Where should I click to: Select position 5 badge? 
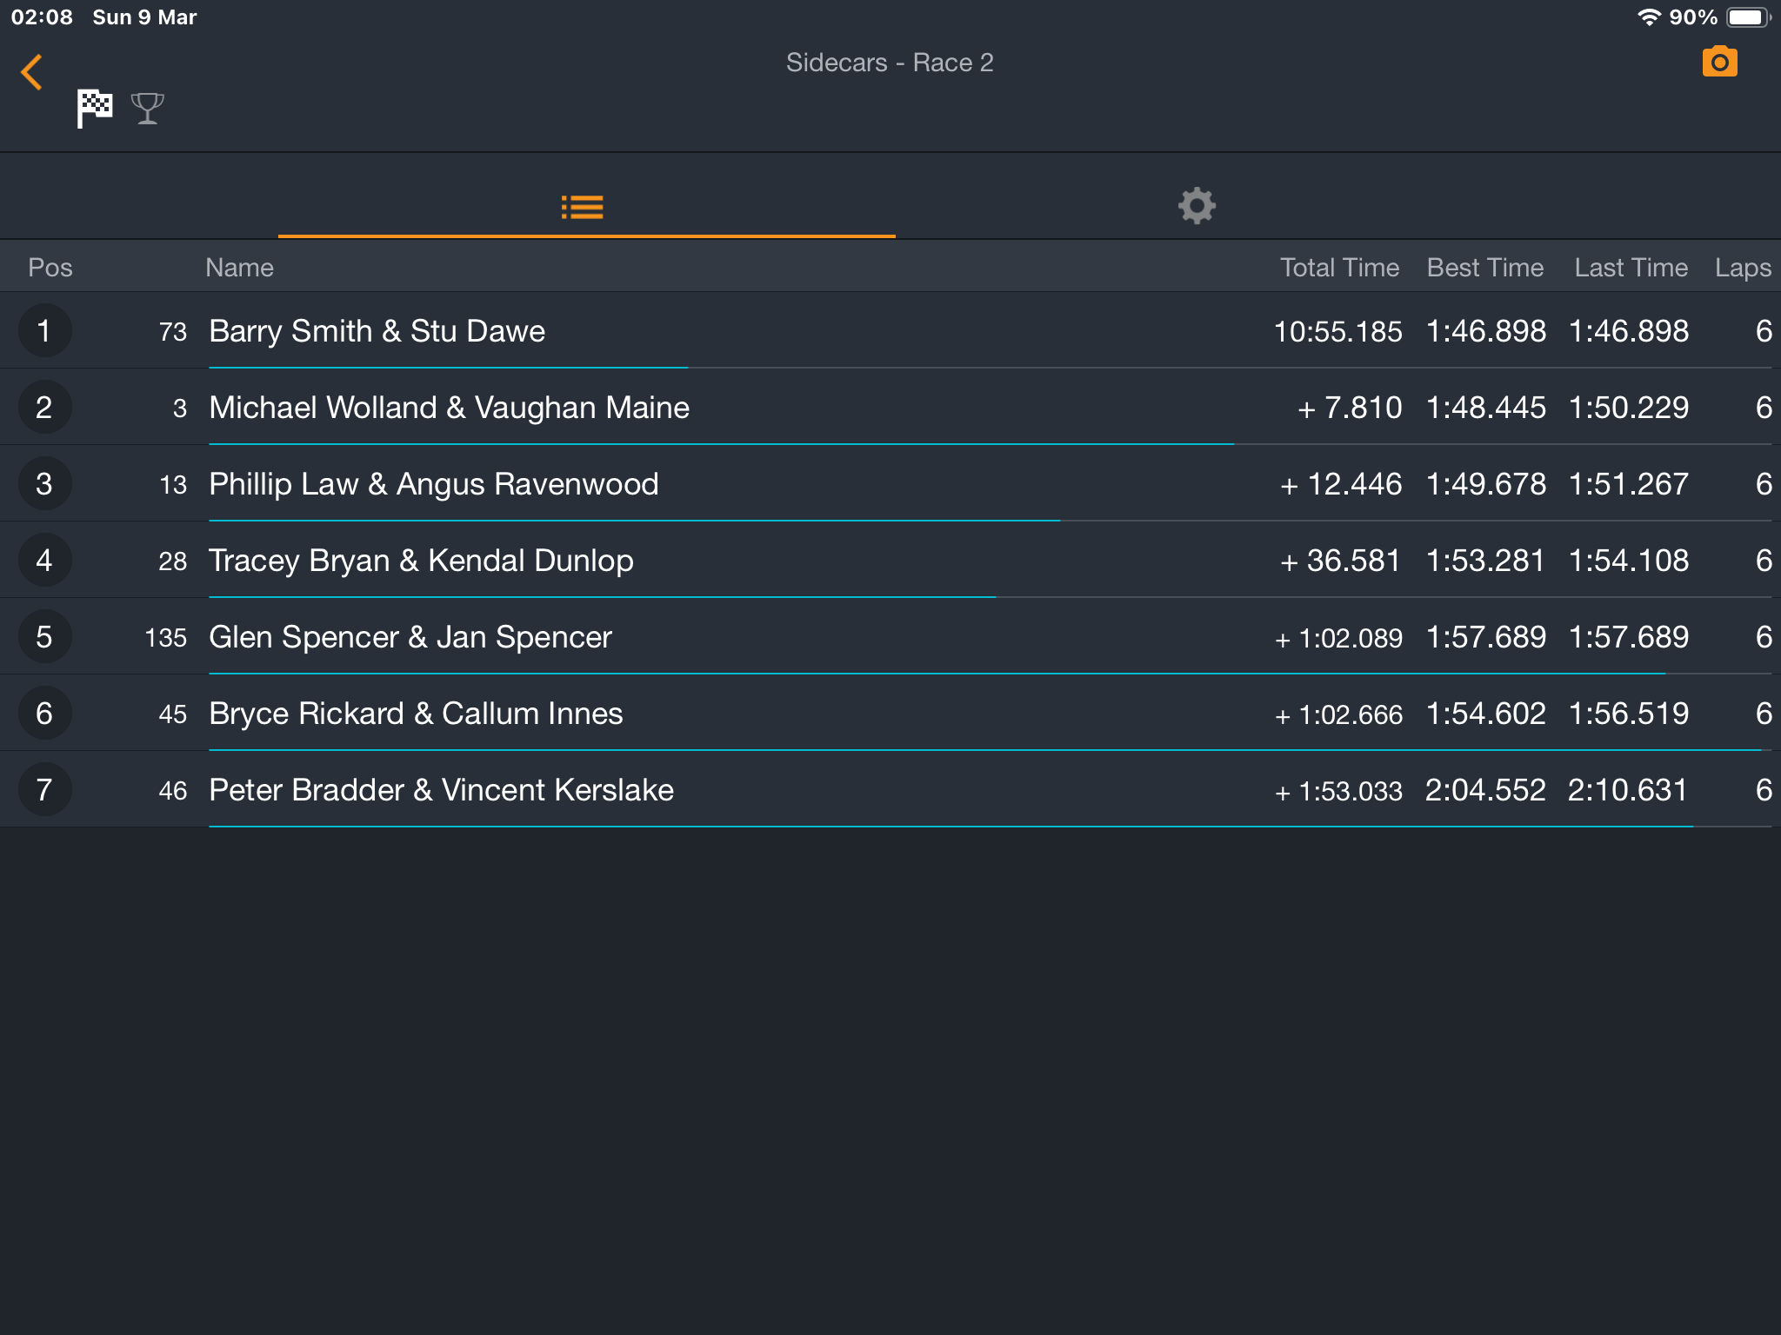pos(44,637)
